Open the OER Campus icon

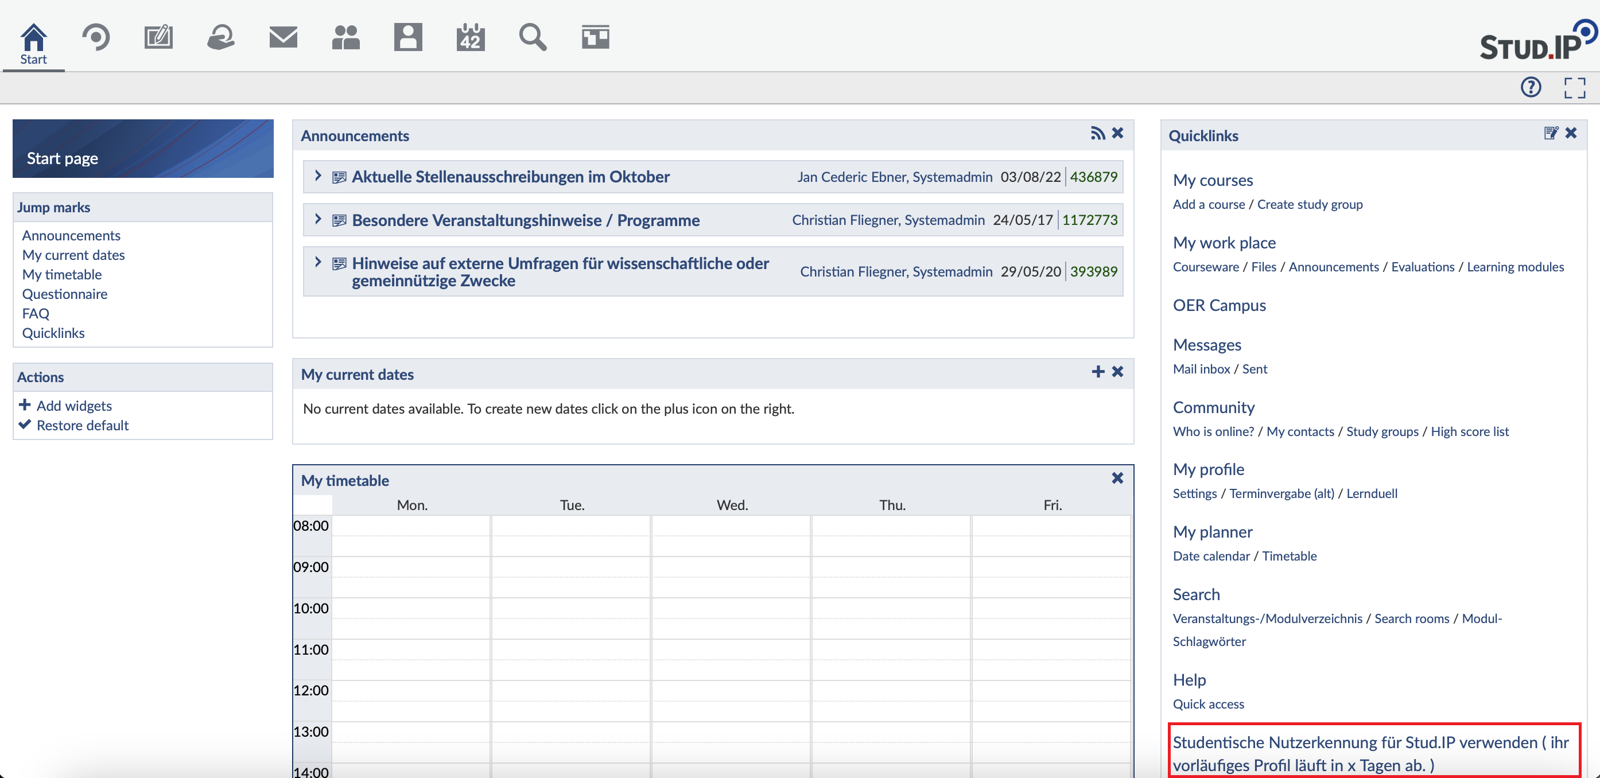[x=220, y=37]
